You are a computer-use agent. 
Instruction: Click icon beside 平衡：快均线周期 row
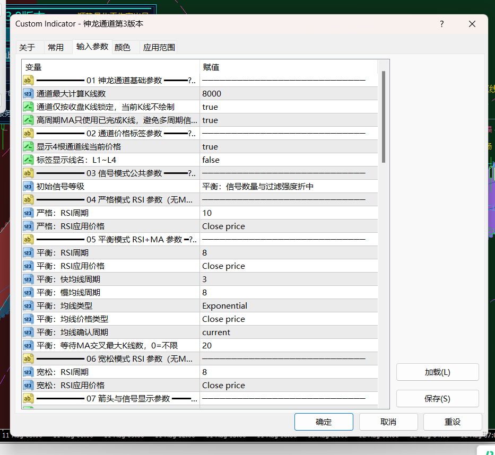28,279
